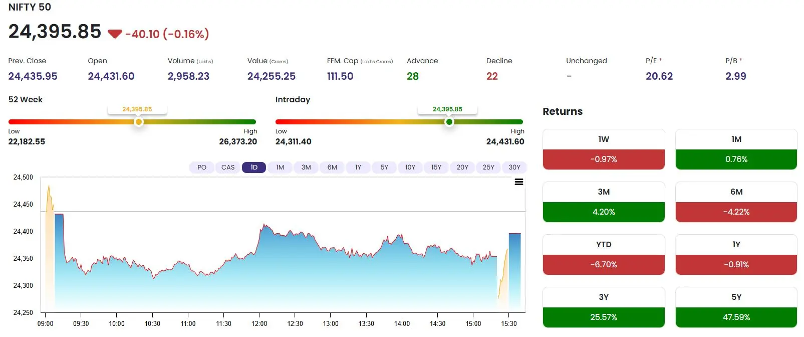Image resolution: width=804 pixels, height=337 pixels.
Task: Switch chart to 1Y range
Action: pyautogui.click(x=358, y=167)
